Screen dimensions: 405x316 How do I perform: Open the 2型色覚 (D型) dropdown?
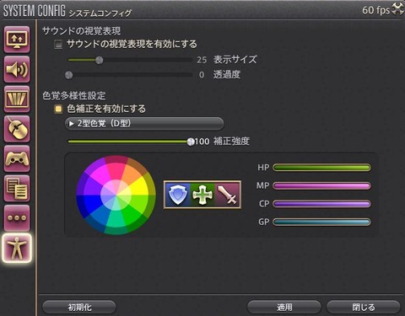[144, 124]
